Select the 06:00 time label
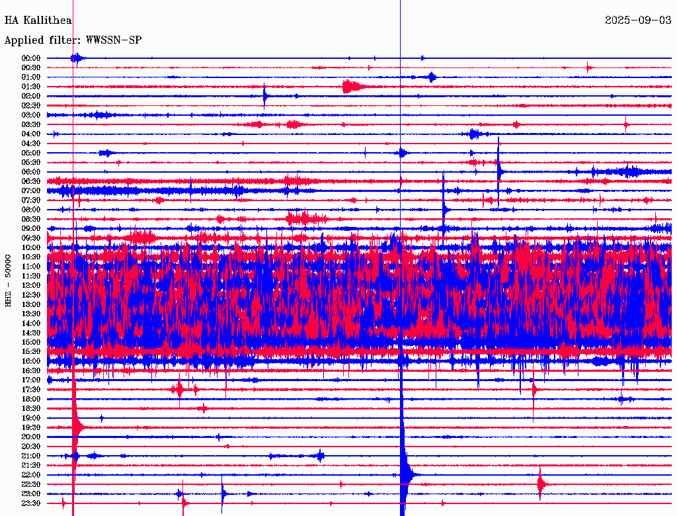The image size is (677, 516). pyautogui.click(x=31, y=171)
